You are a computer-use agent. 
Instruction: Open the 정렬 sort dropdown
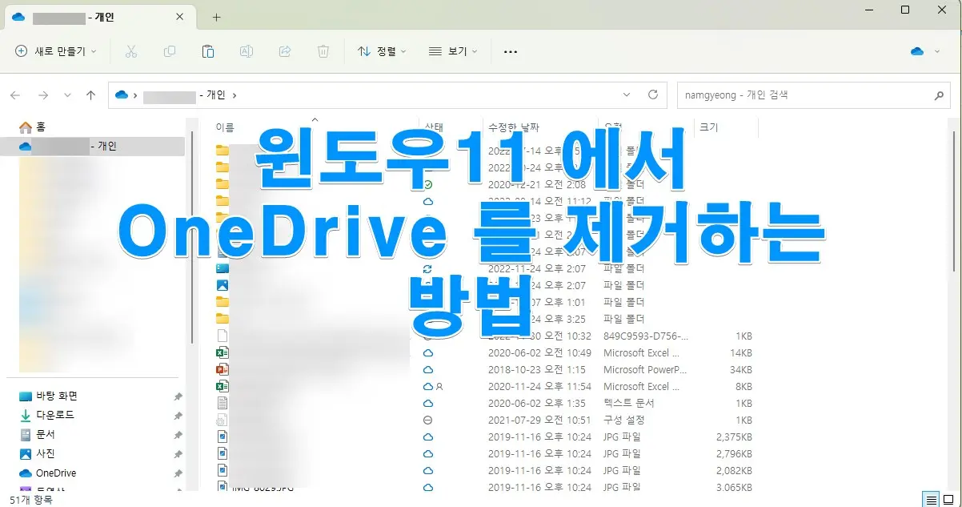click(x=383, y=51)
